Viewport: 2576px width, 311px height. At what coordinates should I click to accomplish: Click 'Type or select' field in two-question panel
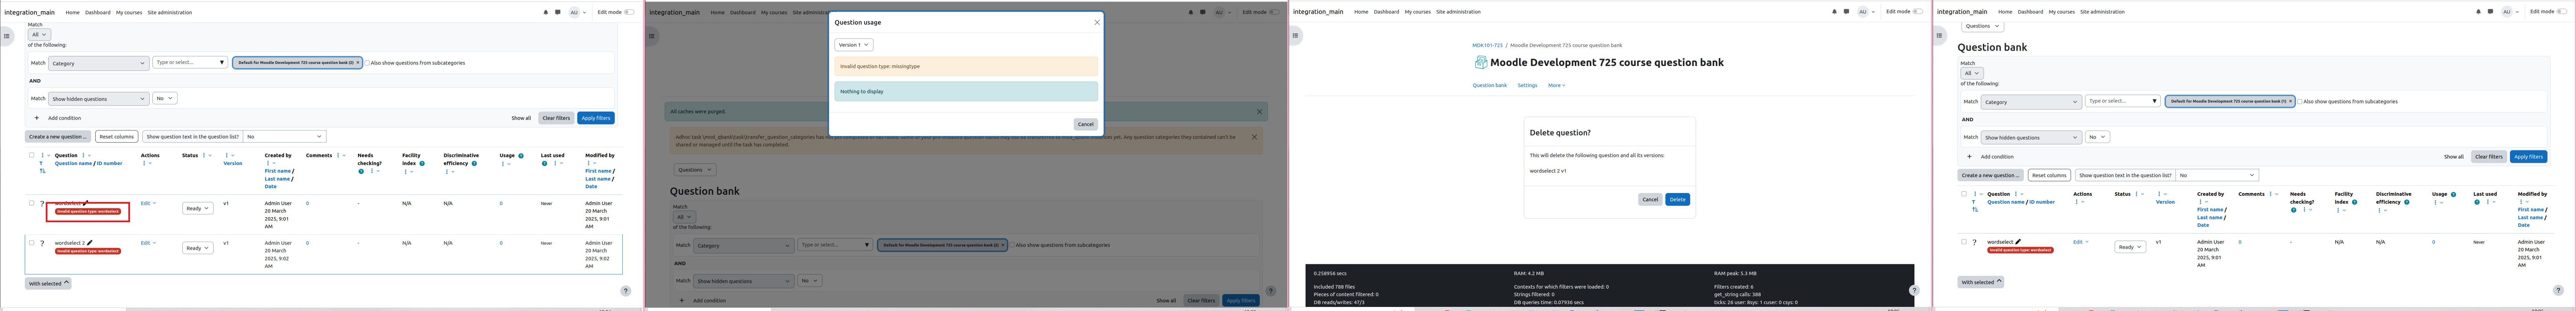(x=190, y=62)
